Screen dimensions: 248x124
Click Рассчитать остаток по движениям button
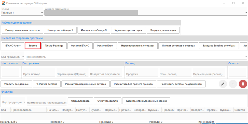181,84
